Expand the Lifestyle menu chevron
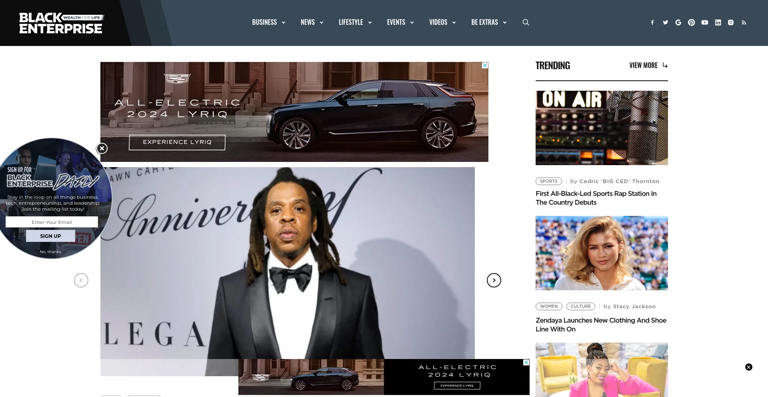This screenshot has height=397, width=768. pyautogui.click(x=370, y=23)
